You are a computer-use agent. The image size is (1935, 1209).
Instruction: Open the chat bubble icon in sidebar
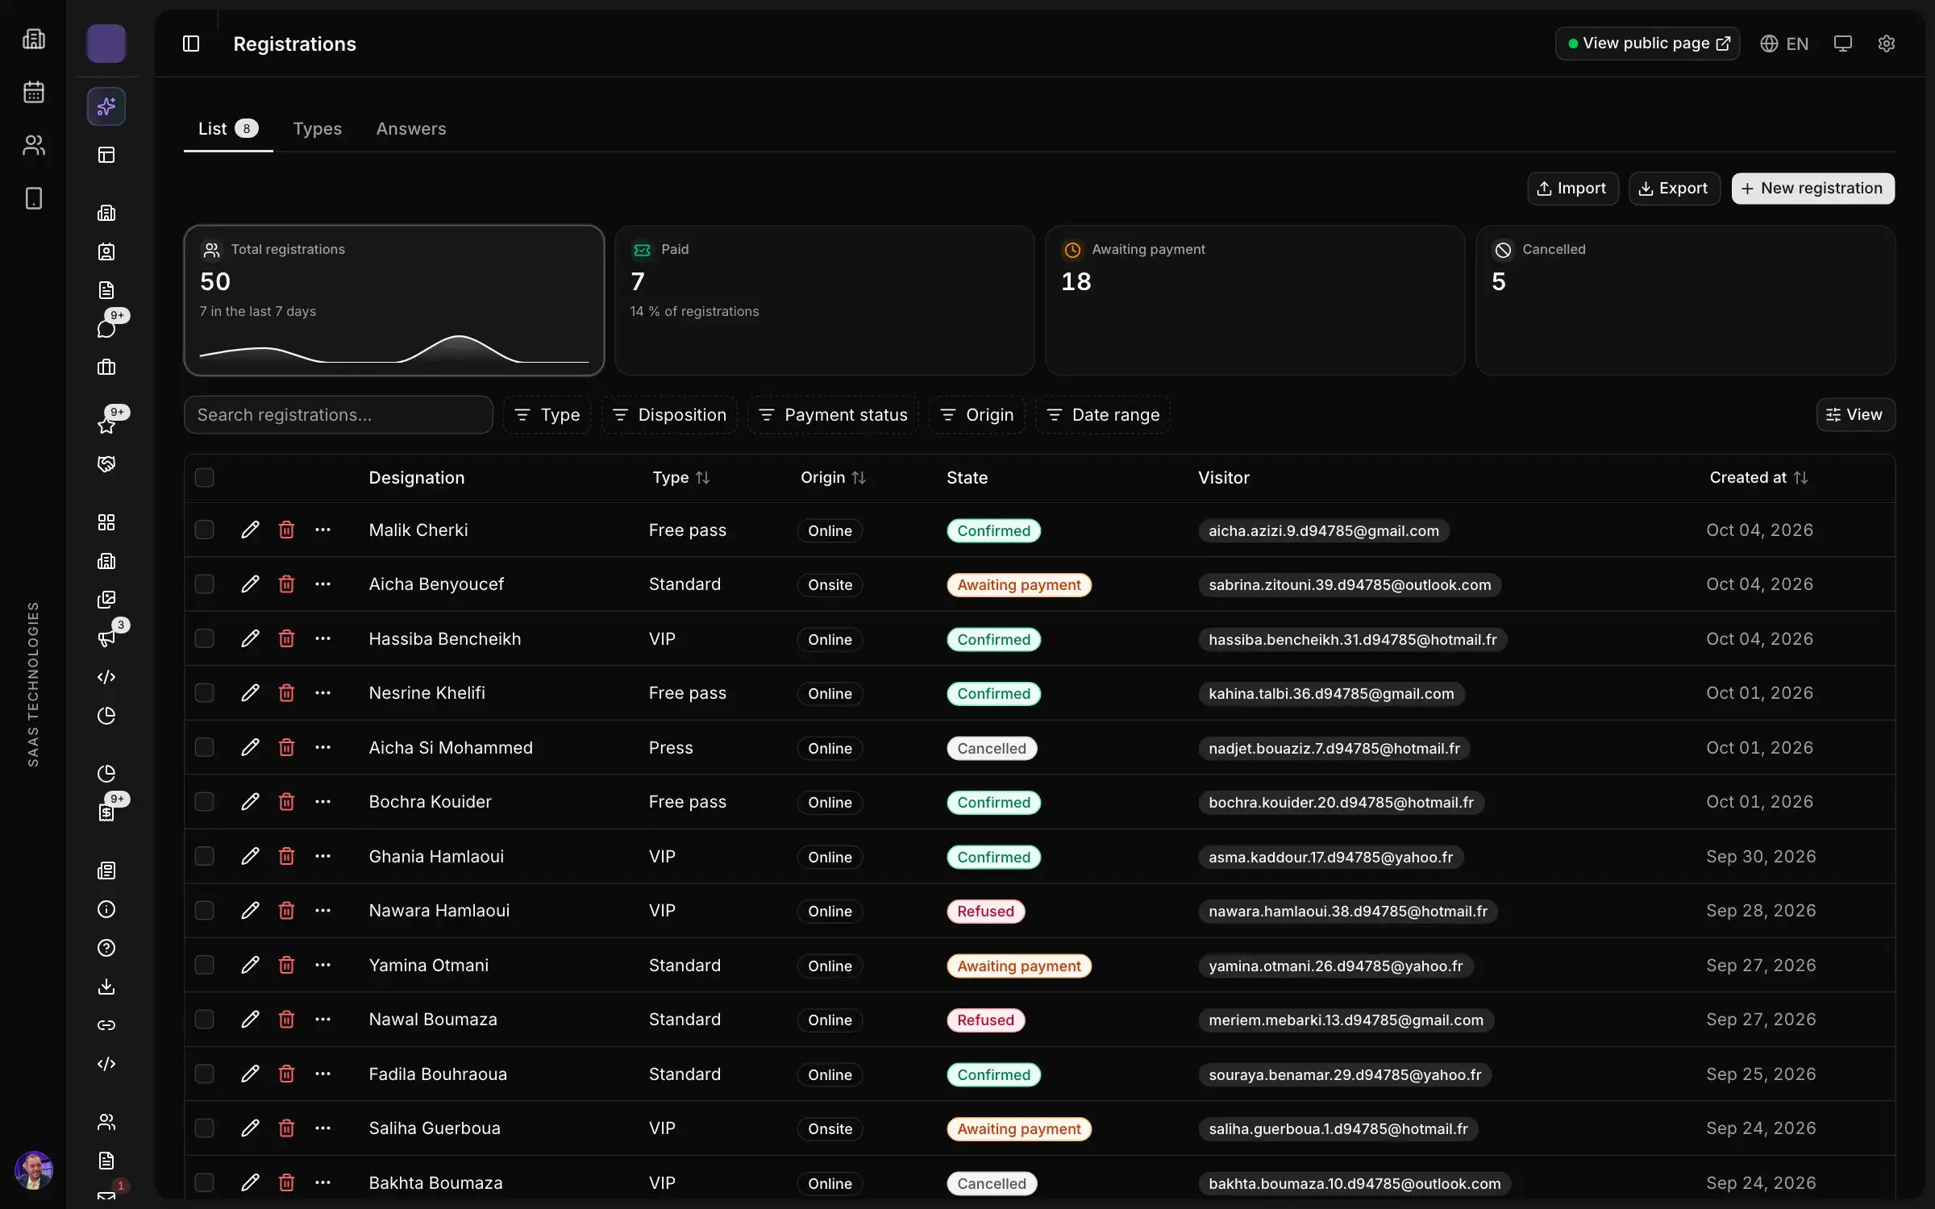[106, 328]
